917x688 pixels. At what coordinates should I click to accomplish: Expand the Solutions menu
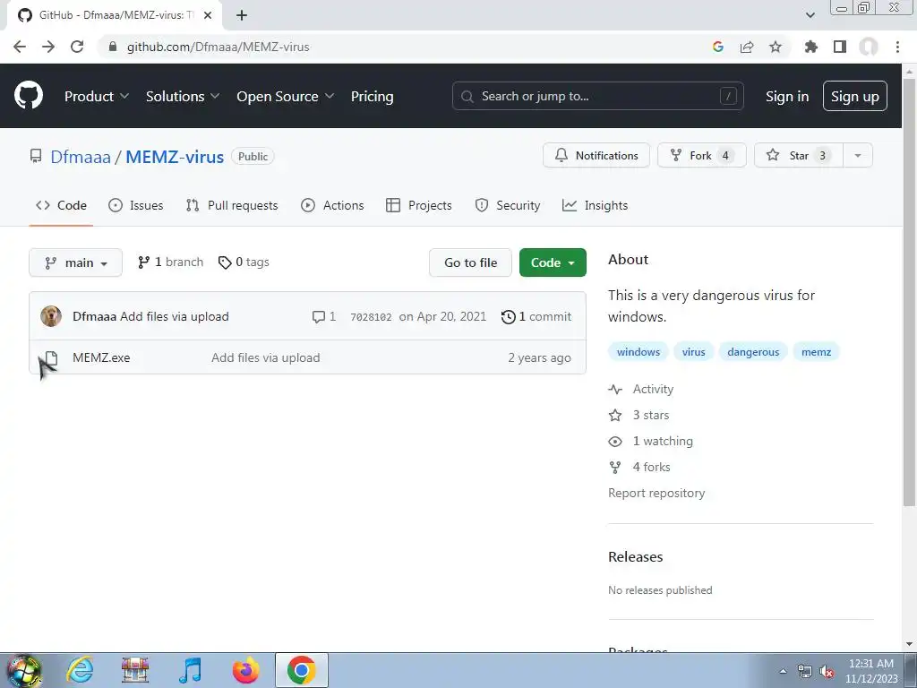click(183, 96)
